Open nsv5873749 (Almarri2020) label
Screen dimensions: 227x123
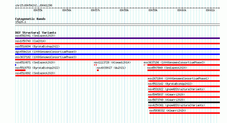[x=166, y=100]
